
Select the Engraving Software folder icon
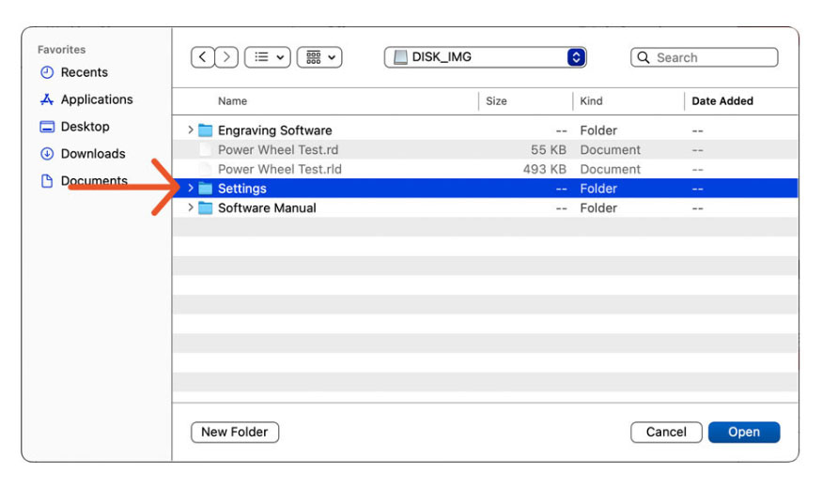[206, 130]
